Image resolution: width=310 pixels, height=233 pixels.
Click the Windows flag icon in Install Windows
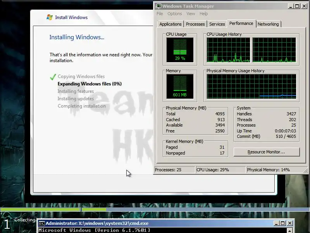pos(50,17)
